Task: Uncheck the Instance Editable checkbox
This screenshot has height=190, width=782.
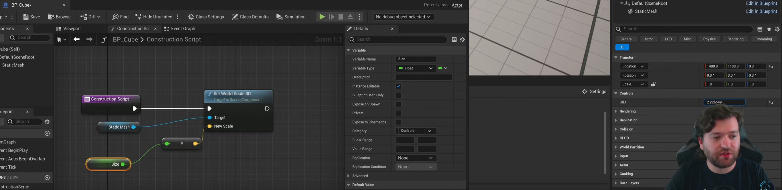Action: point(398,86)
